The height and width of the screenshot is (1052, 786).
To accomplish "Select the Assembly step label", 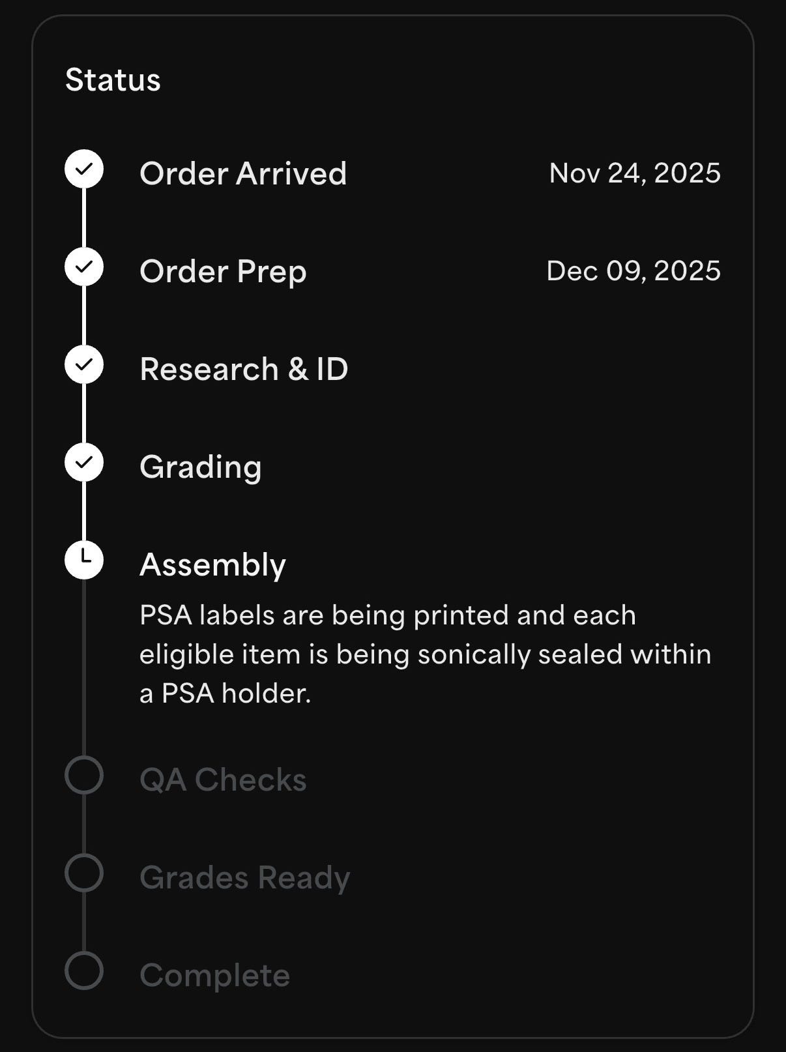I will pos(212,565).
